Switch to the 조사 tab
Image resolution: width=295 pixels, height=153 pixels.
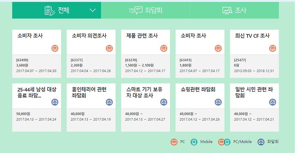[234, 10]
